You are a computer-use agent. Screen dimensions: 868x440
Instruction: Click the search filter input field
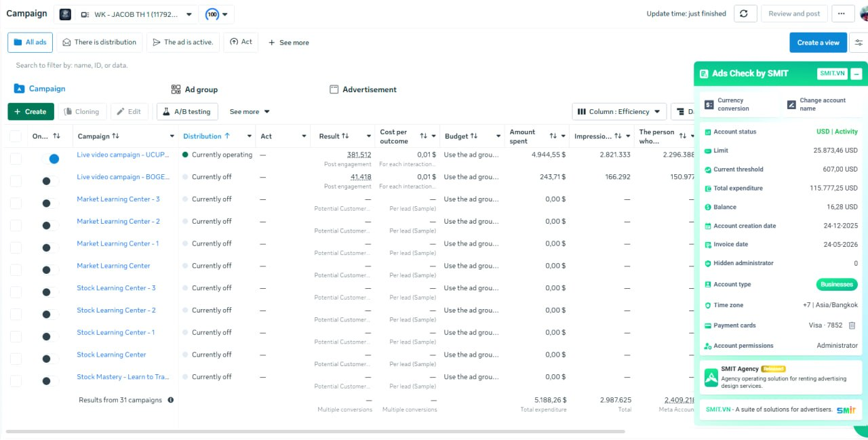click(x=339, y=65)
